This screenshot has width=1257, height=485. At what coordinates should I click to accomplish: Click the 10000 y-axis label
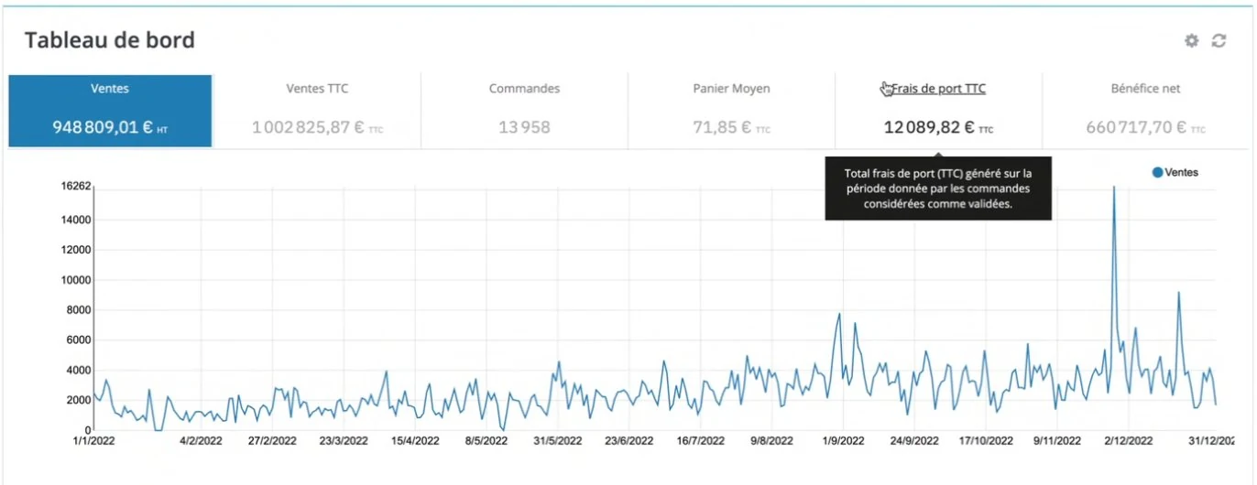click(74, 280)
